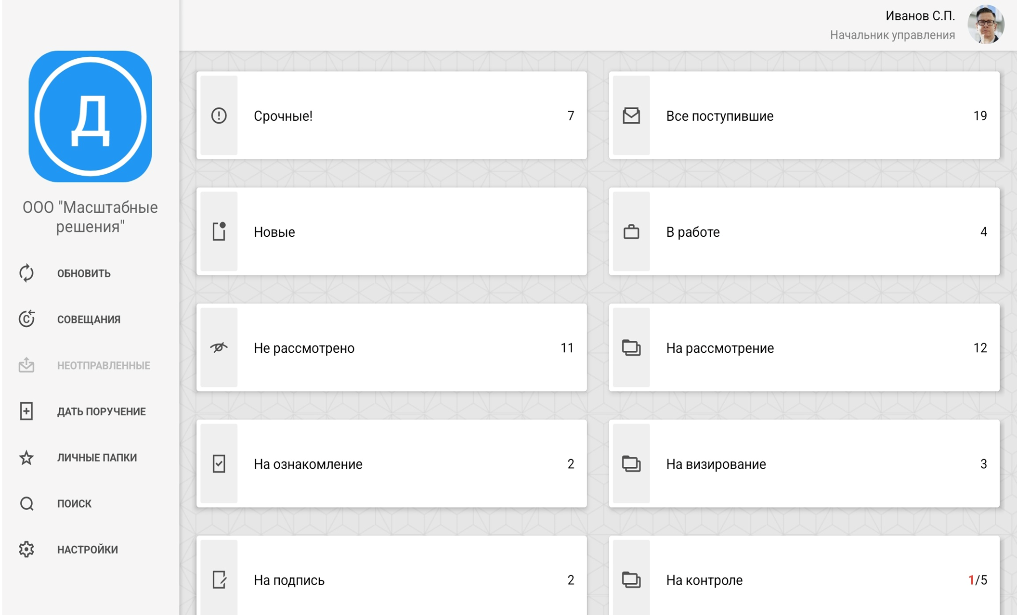The image size is (1017, 615).
Task: Open the На ознакомление card
Action: pos(391,463)
